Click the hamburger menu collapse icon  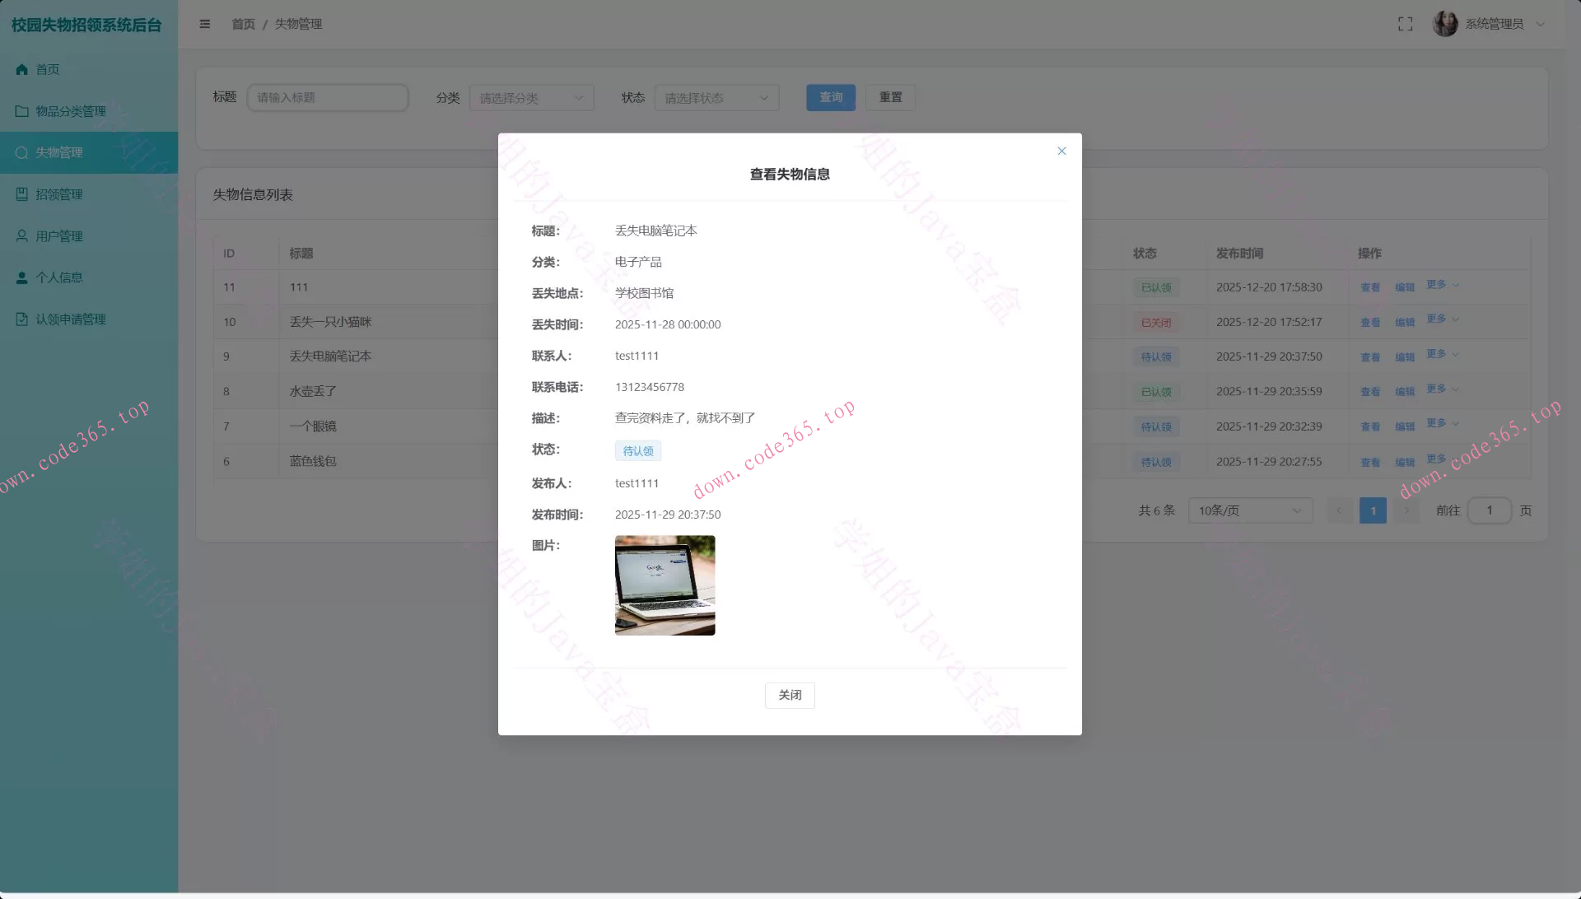tap(205, 24)
